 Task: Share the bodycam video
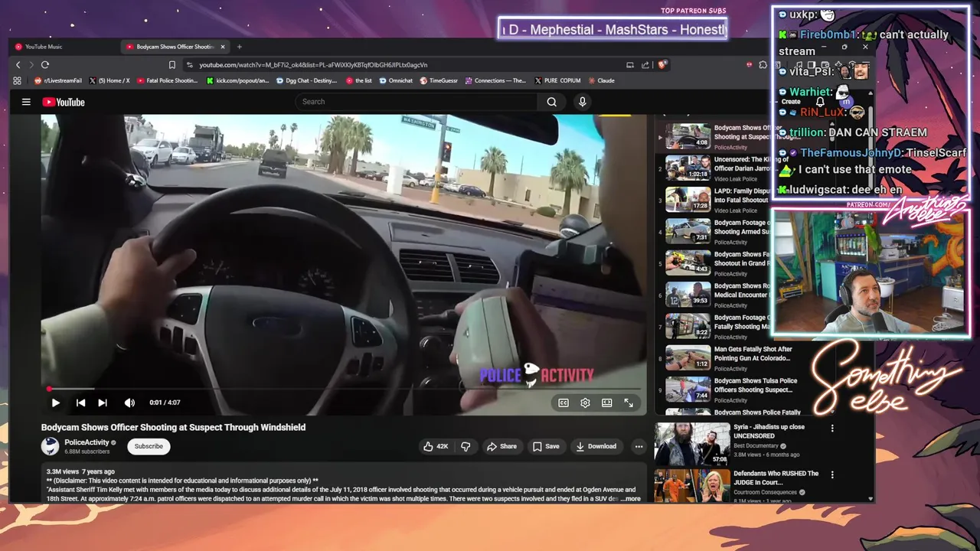(502, 446)
